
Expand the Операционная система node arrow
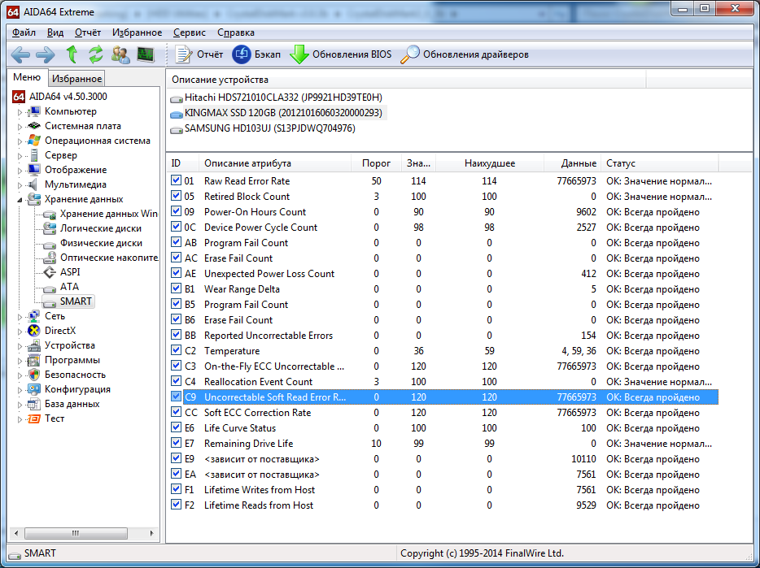point(20,141)
